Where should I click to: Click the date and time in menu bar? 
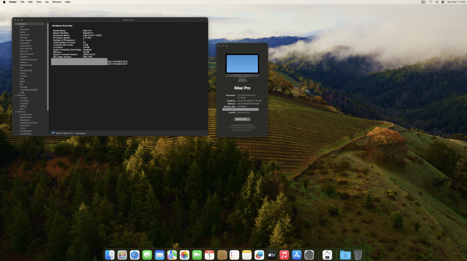point(456,2)
